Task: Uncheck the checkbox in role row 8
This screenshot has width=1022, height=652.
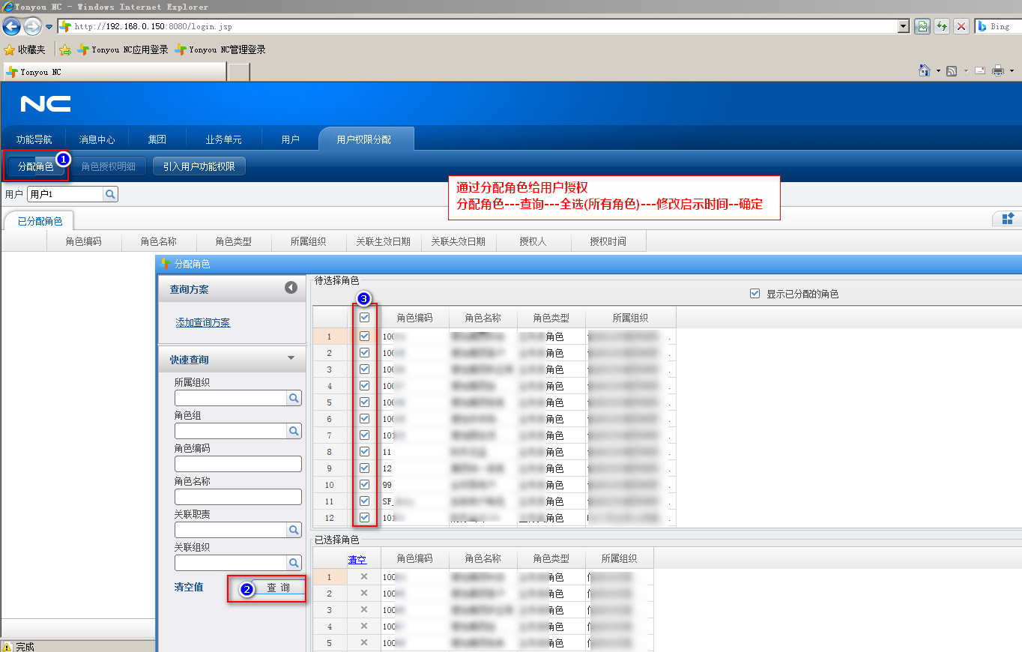Action: (x=364, y=452)
